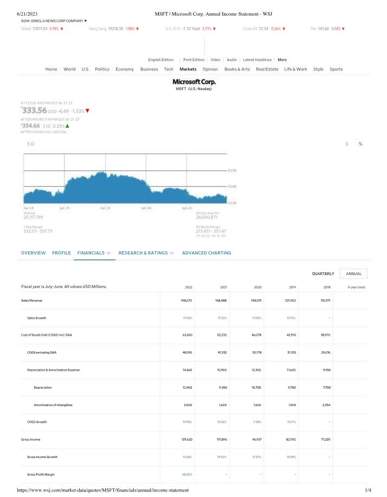Click the Microsoft Corp. heading

tap(194, 82)
